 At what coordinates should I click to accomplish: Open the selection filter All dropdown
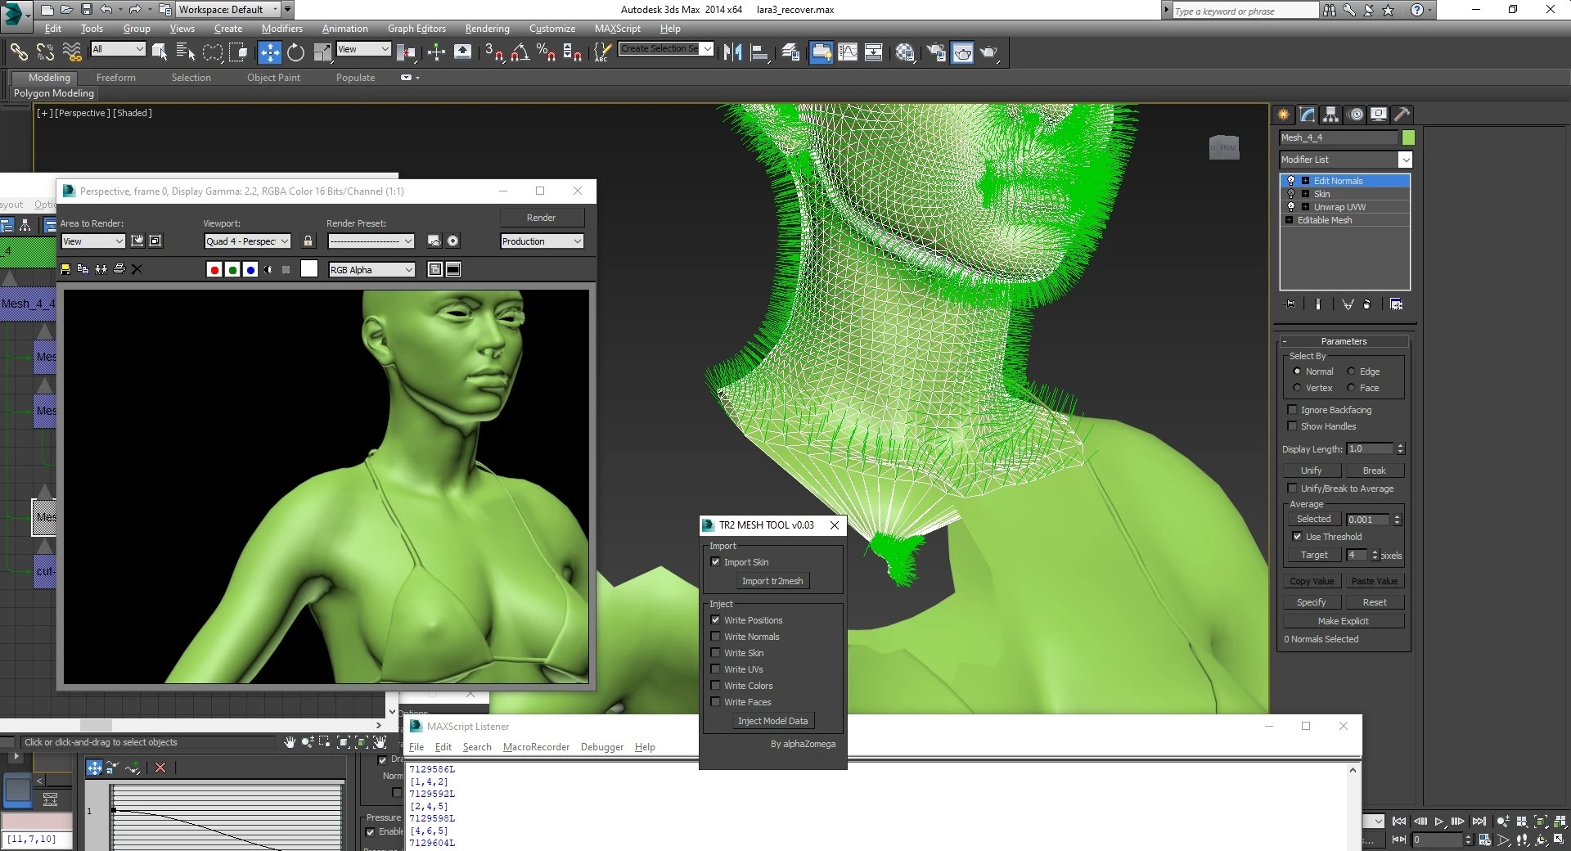118,49
